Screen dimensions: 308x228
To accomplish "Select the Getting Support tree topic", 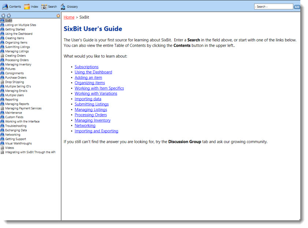I will pos(15,139).
